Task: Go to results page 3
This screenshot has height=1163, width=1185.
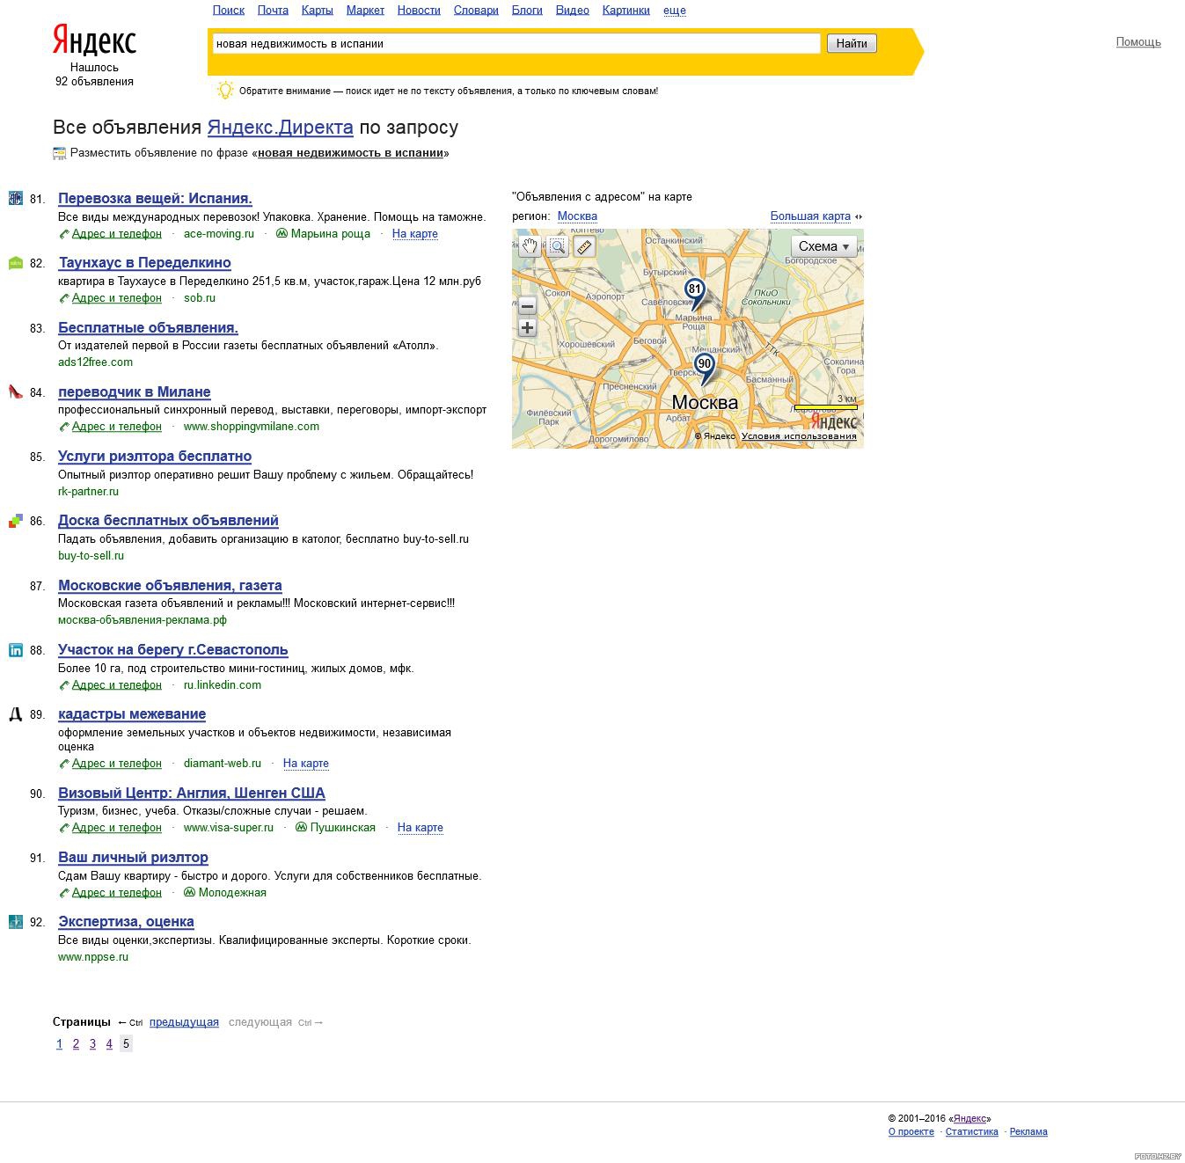Action: pyautogui.click(x=92, y=1044)
